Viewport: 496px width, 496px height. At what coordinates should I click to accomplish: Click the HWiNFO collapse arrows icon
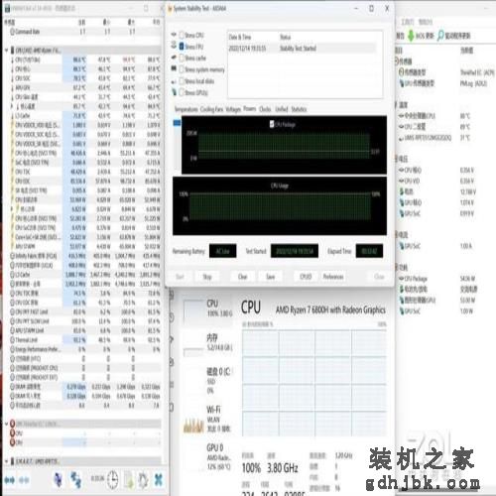click(x=25, y=480)
